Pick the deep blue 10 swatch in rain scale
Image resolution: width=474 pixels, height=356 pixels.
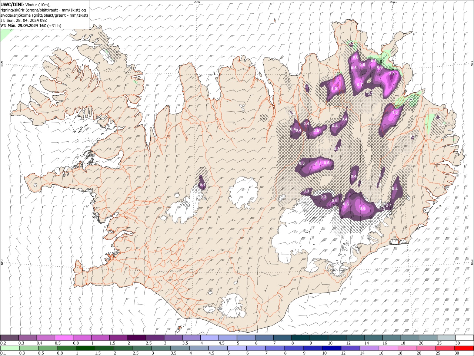tap(331, 348)
